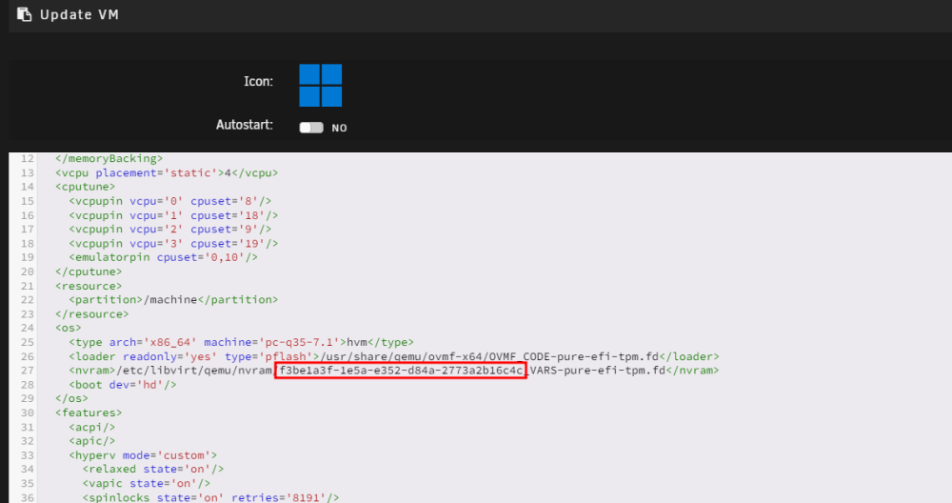The width and height of the screenshot is (952, 503).
Task: Click the emulatorpin cpuset='0,10' line
Action: pos(164,257)
